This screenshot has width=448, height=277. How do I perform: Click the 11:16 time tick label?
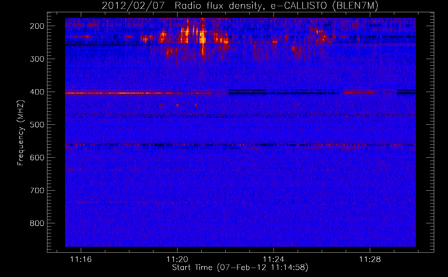click(x=81, y=260)
